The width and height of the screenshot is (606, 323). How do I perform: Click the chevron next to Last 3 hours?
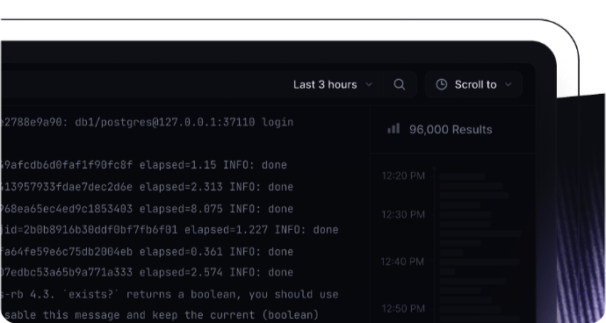coord(369,84)
